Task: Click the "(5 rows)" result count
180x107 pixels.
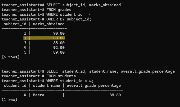Action: point(10,57)
